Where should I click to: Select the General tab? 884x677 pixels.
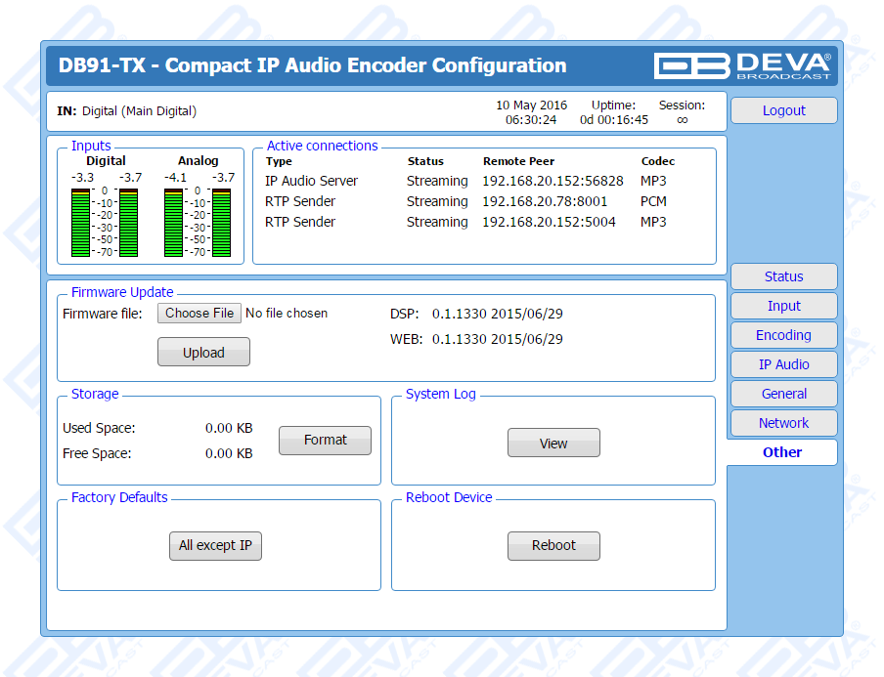783,394
